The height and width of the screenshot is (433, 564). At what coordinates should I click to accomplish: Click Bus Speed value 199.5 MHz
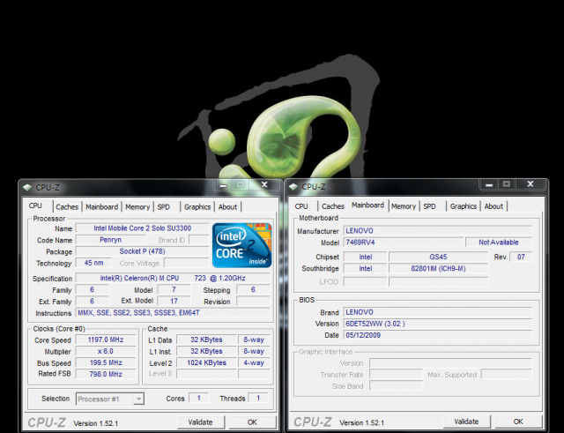point(106,362)
